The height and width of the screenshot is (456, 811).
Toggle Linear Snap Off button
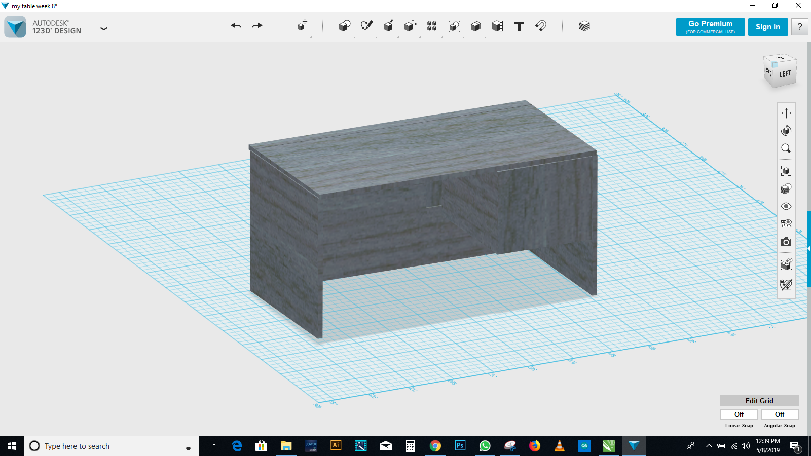739,414
